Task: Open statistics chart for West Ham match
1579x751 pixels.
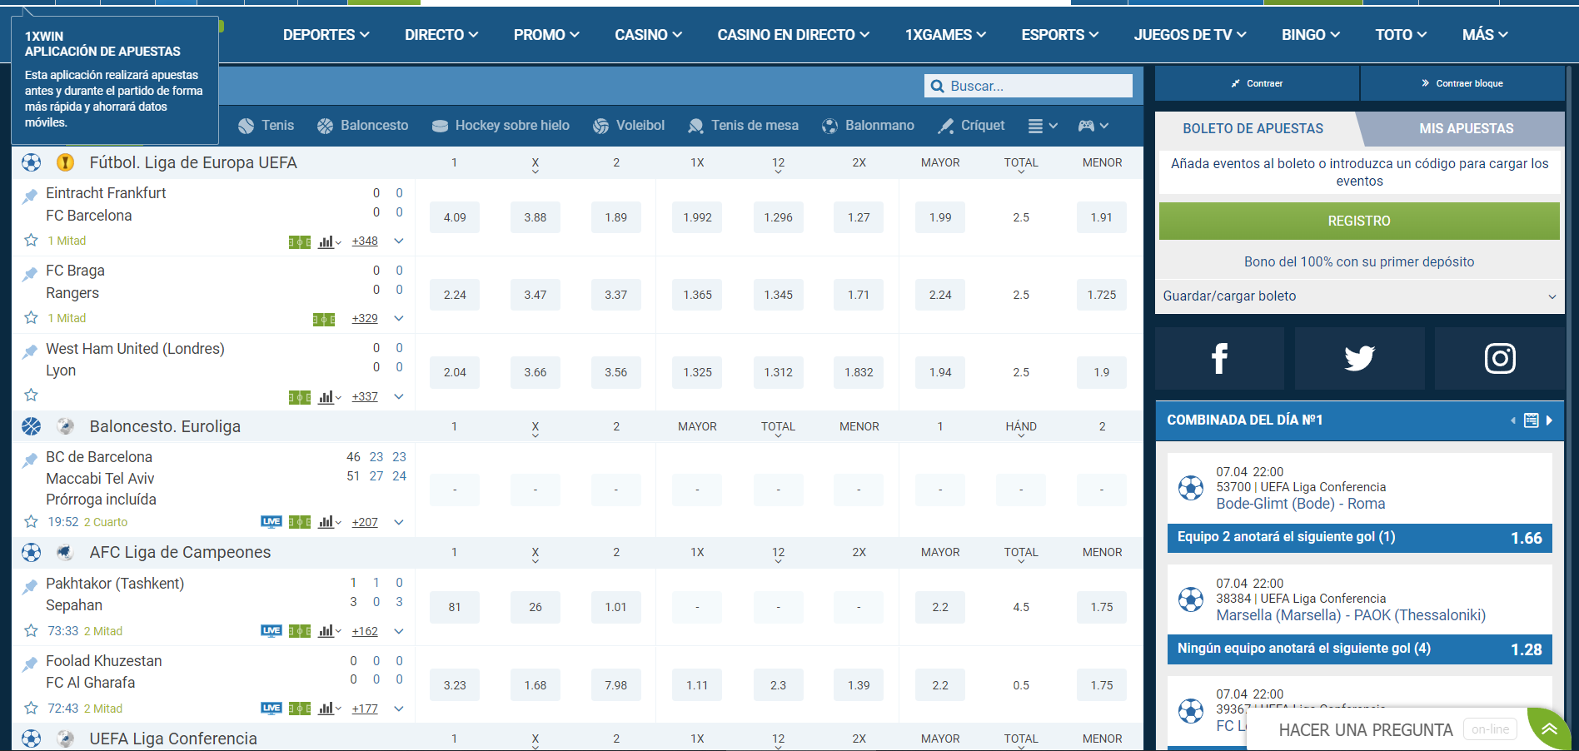Action: [330, 397]
